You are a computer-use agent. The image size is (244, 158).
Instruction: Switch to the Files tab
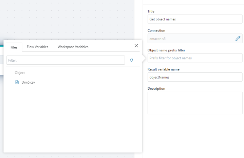(x=14, y=47)
